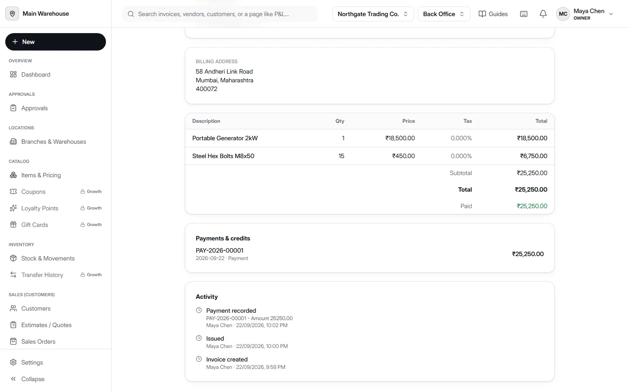Click the Branches & Warehouses building icon
Screen dimensions: 628x392
14,142
